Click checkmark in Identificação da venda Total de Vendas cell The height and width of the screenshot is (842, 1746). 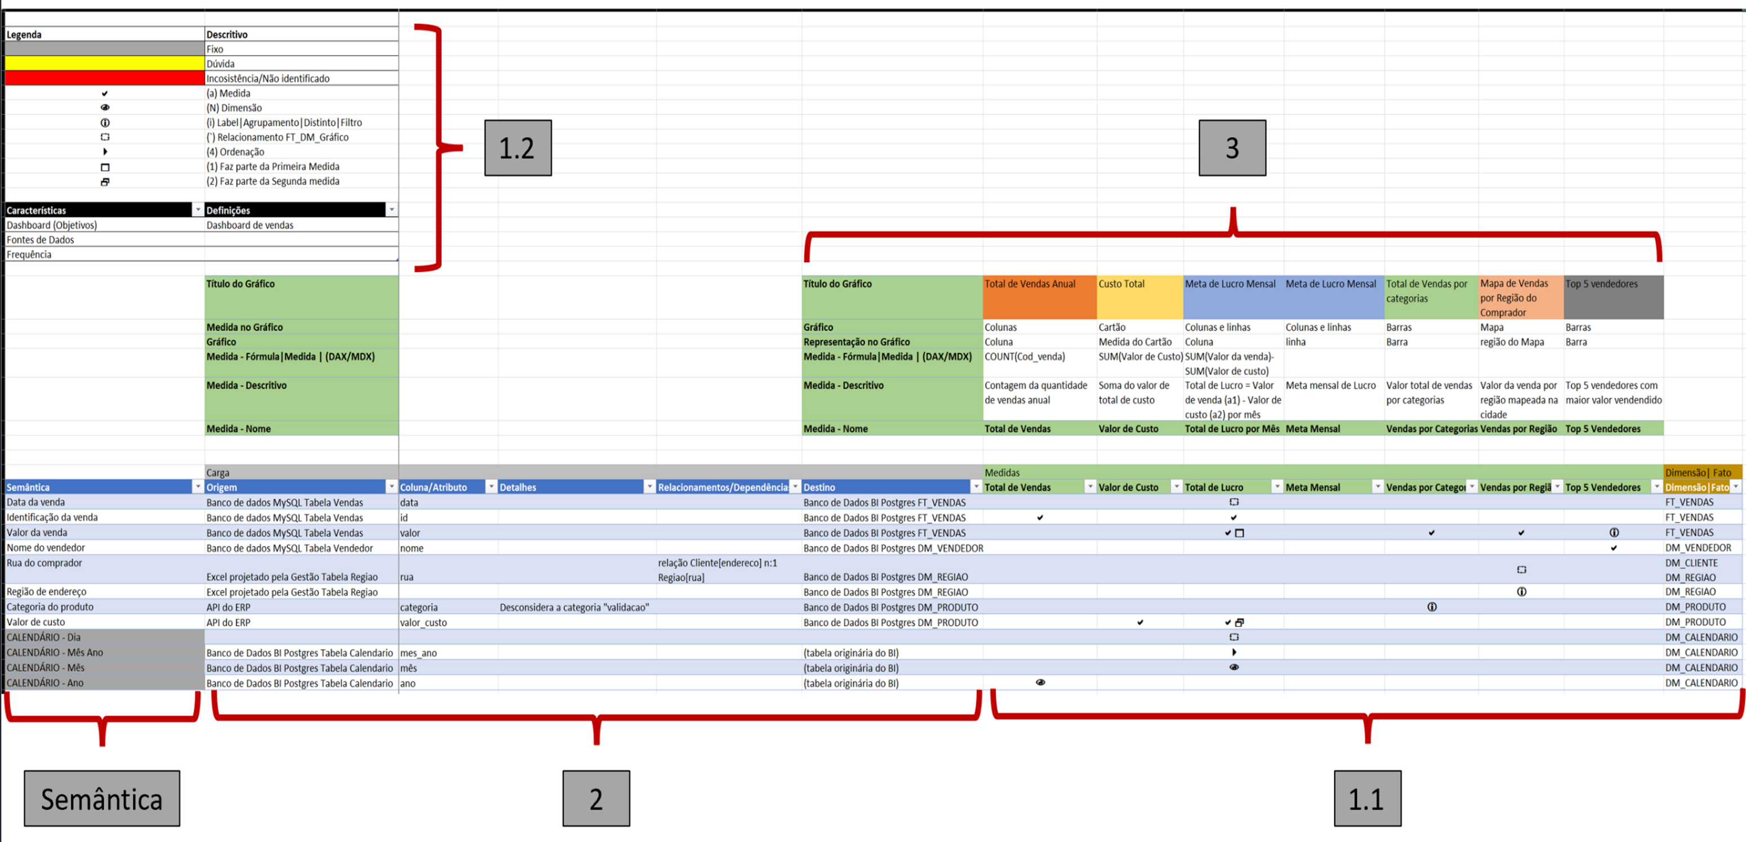pos(1040,518)
